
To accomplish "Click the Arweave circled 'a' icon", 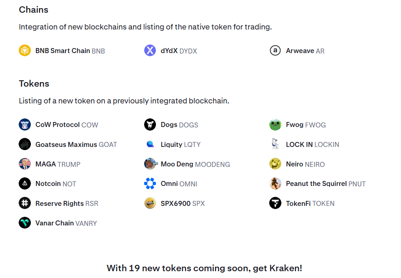I will tap(275, 50).
